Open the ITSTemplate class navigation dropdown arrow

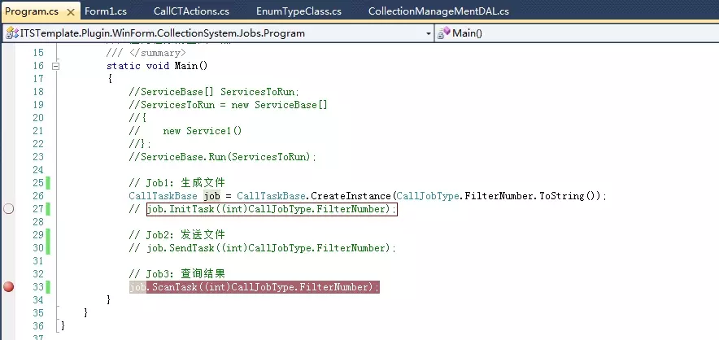[x=429, y=33]
